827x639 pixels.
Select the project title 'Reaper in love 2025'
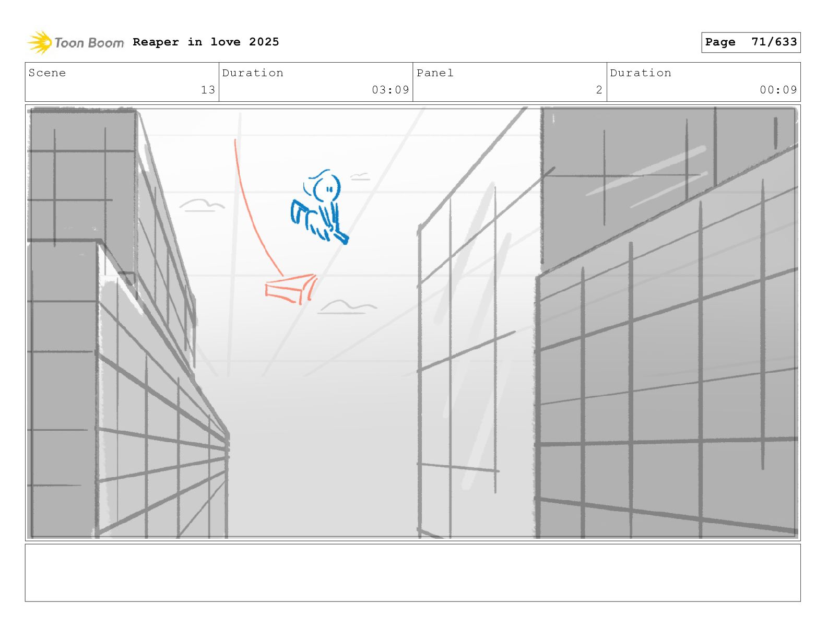click(206, 42)
